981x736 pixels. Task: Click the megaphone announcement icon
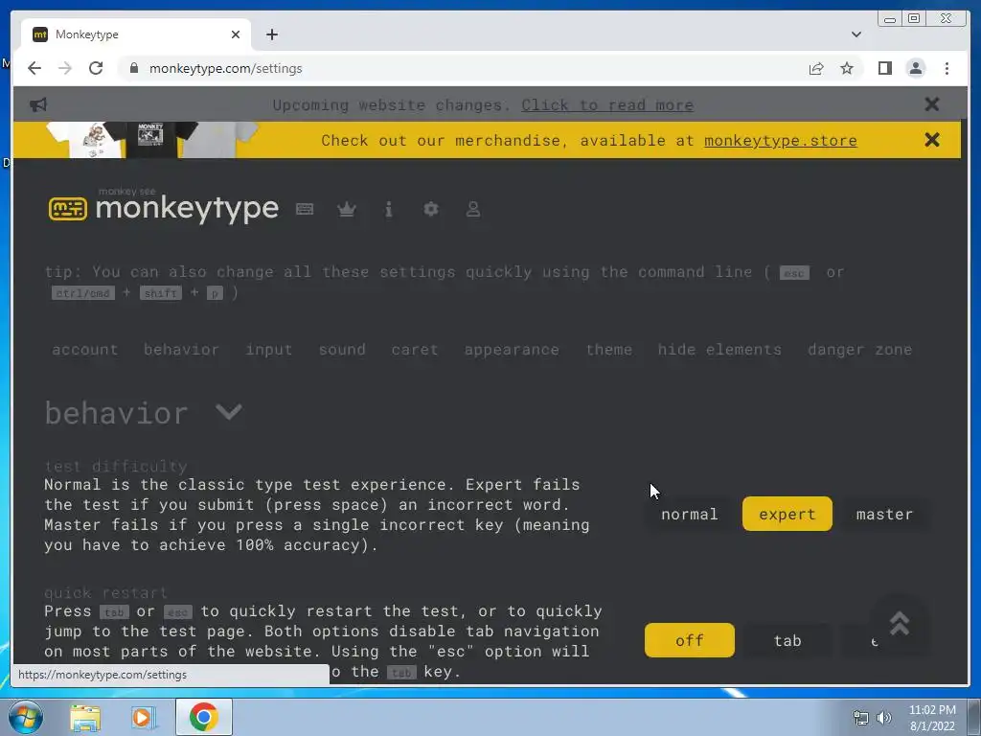tap(38, 104)
